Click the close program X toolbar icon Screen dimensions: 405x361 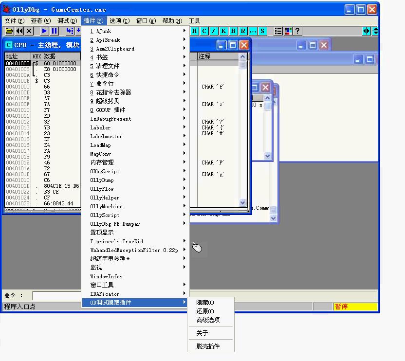[x=29, y=31]
